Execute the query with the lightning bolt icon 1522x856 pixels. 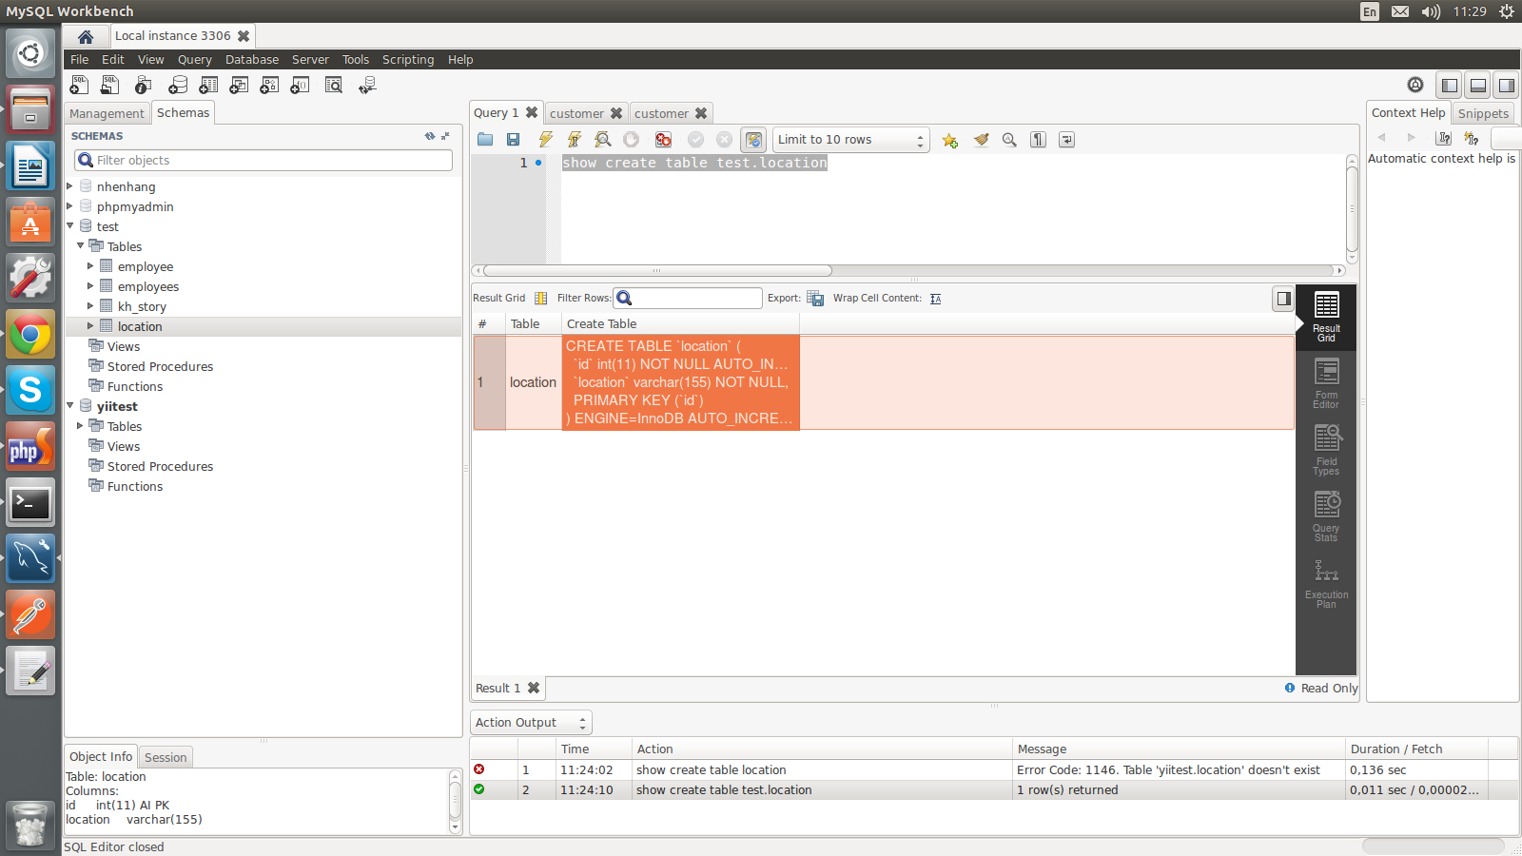545,140
